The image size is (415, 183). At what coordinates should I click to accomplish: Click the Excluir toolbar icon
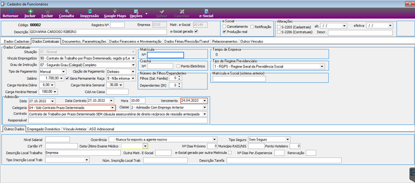pos(47,11)
